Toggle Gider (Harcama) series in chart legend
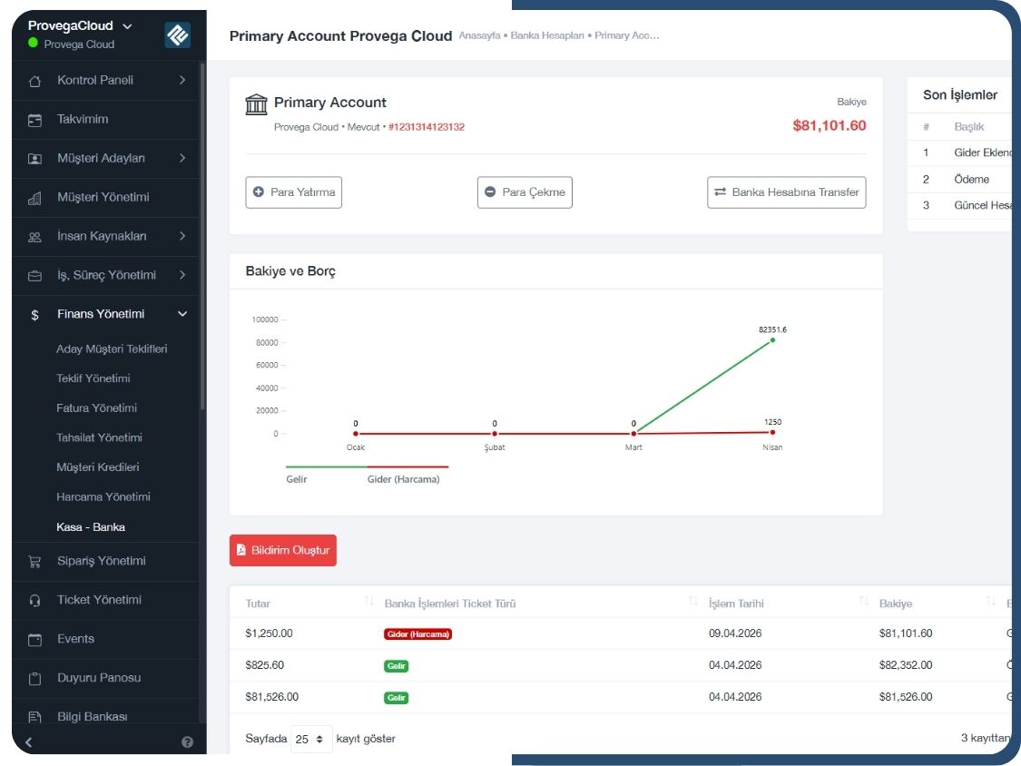Screen dimensions: 1021x766 [403, 478]
